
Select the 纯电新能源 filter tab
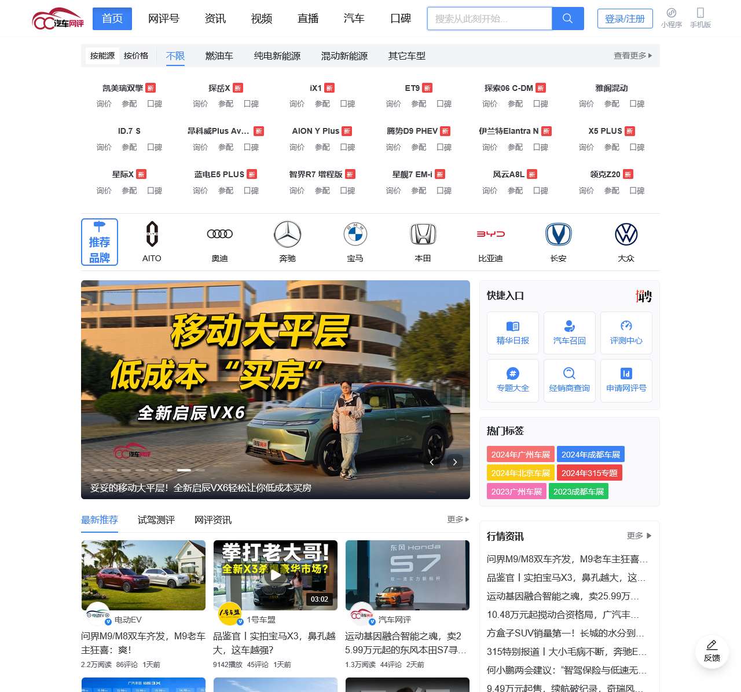(x=277, y=56)
